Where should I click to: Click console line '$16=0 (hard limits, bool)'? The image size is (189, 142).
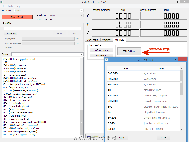[14, 116]
